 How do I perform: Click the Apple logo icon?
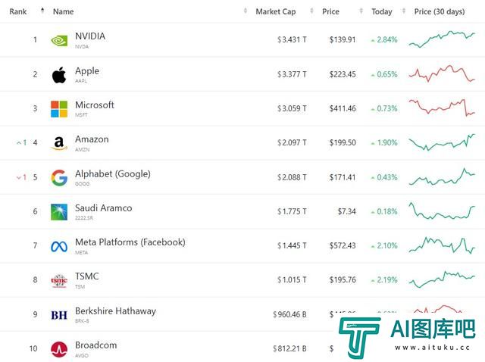59,75
